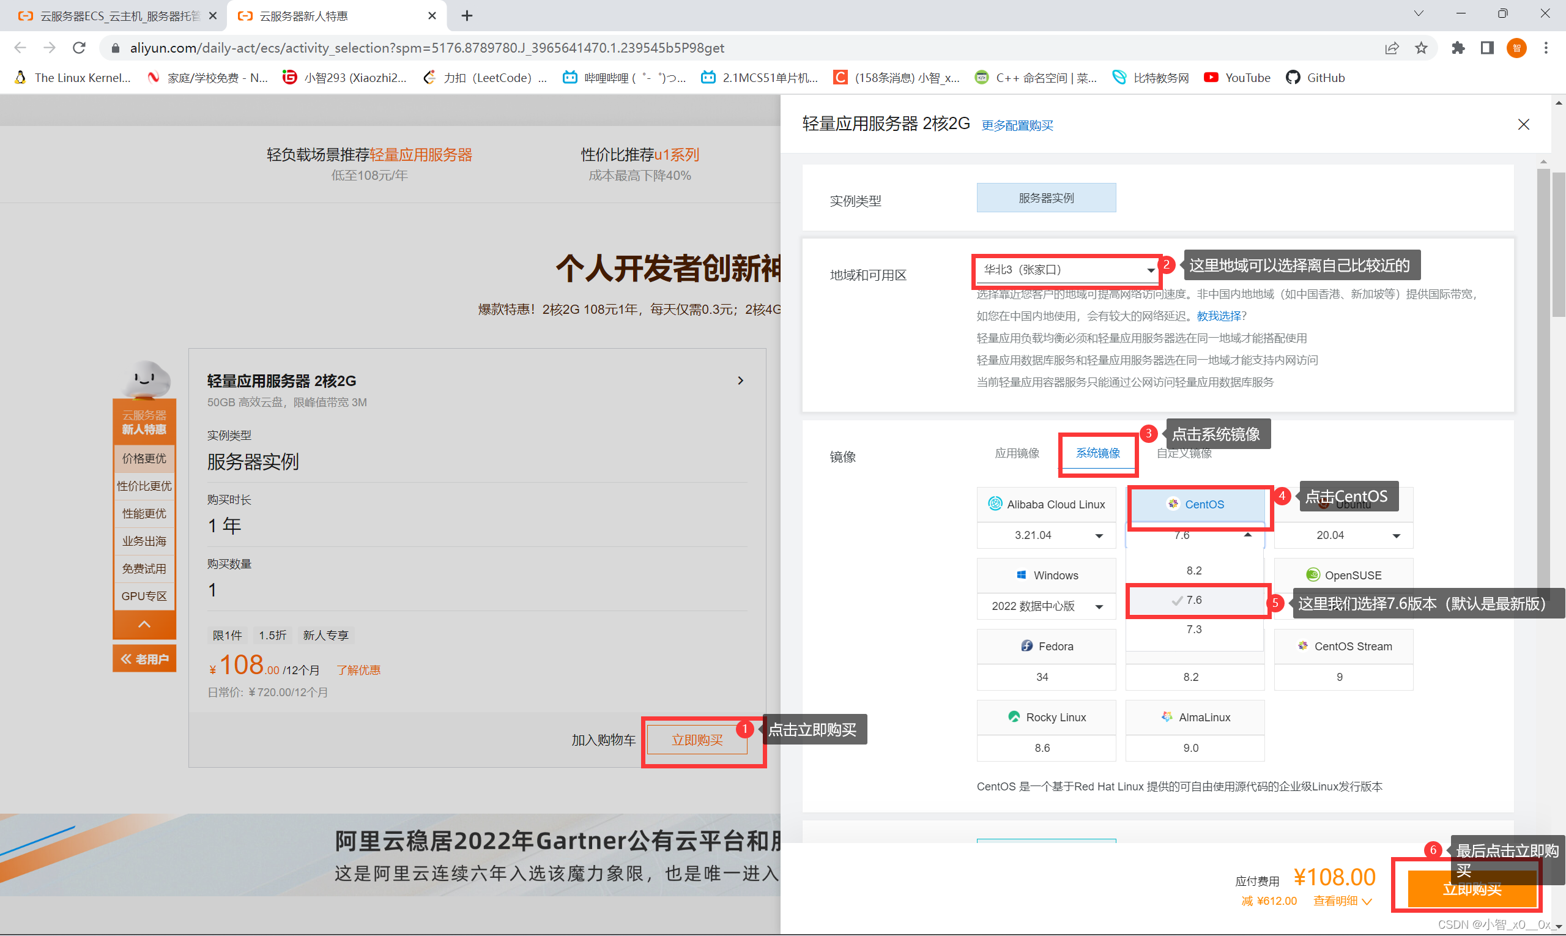
Task: Collapse the side nav with the up chevron
Action: [x=144, y=625]
